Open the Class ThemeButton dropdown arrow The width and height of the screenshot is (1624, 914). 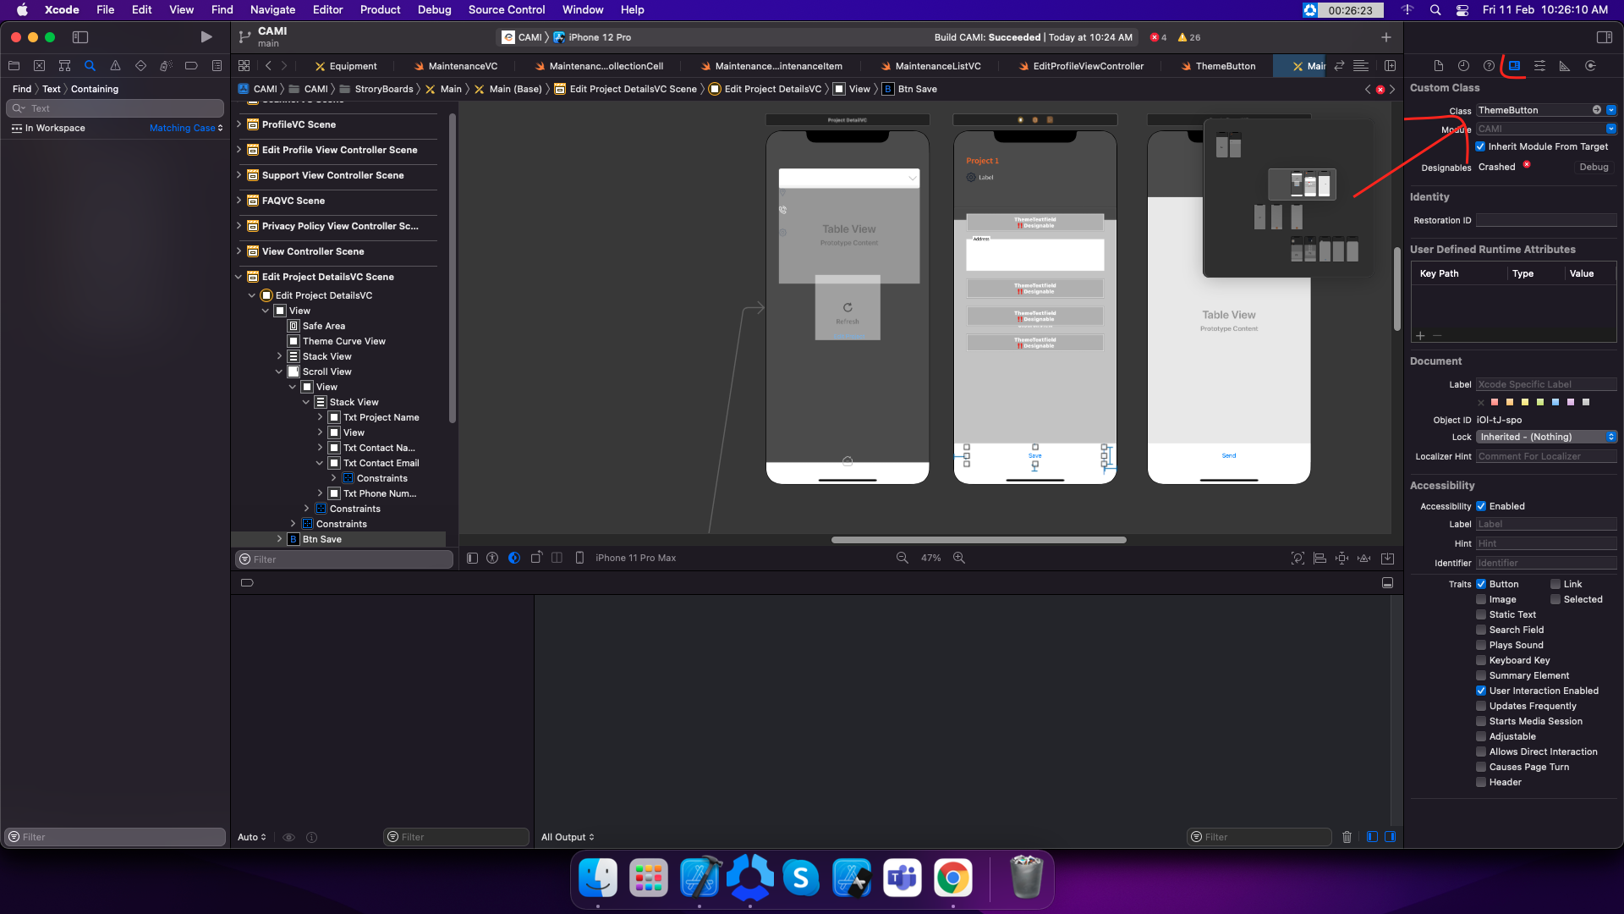tap(1611, 110)
